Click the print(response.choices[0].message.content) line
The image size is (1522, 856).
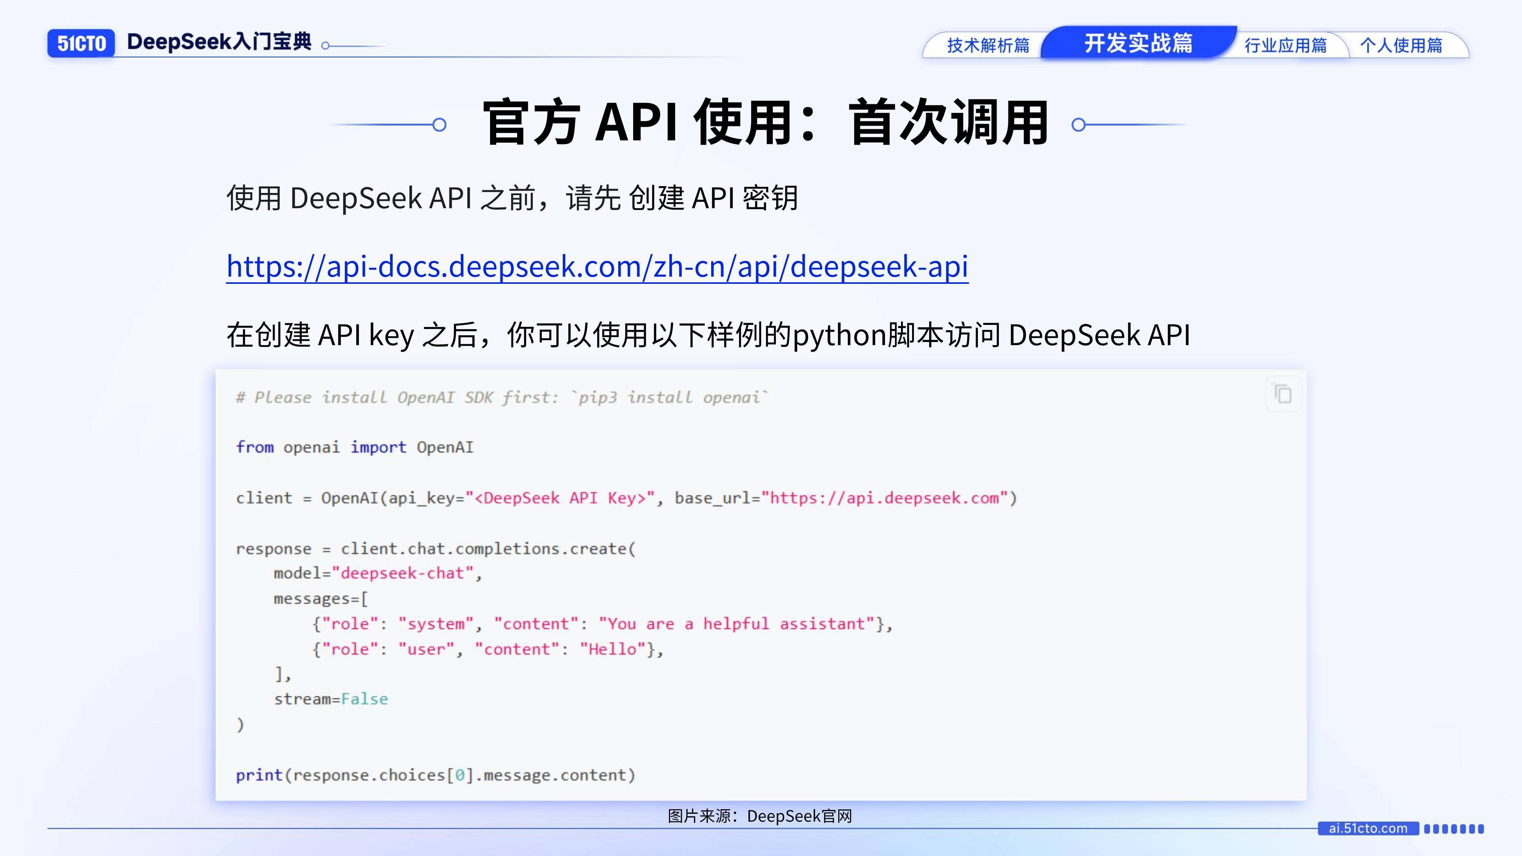coord(436,775)
